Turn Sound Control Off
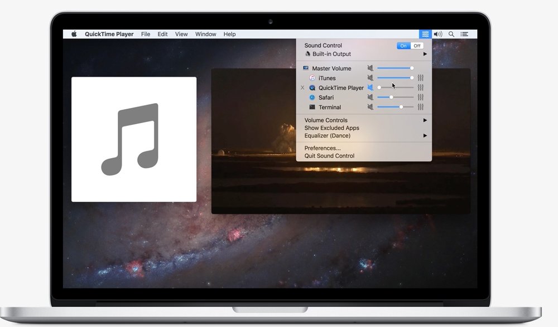This screenshot has height=327, width=558. click(417, 46)
